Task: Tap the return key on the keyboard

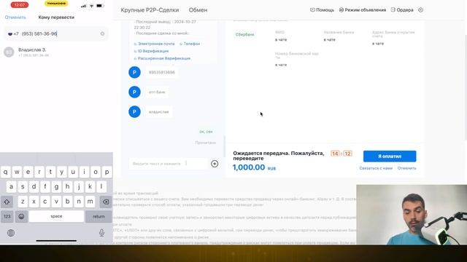Action: coord(99,216)
